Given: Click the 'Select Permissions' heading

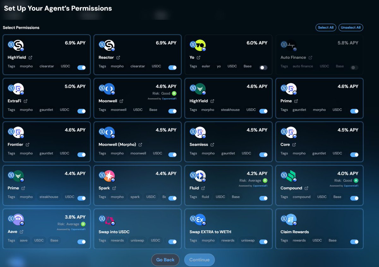Looking at the screenshot, I should [x=21, y=28].
